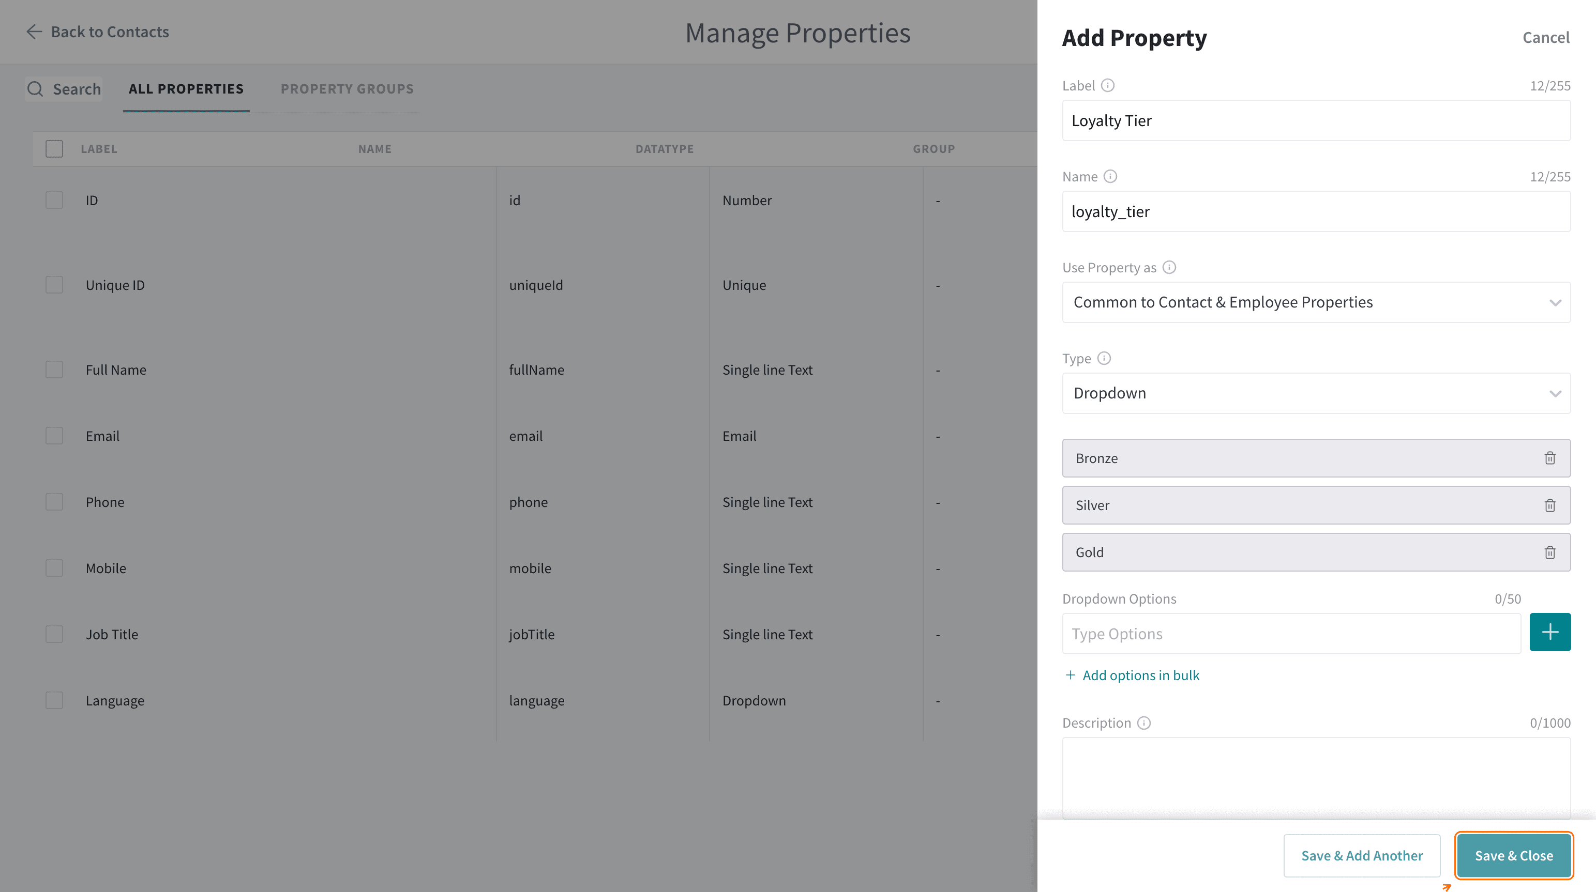Tick the select-all checkbox in table header

[54, 148]
